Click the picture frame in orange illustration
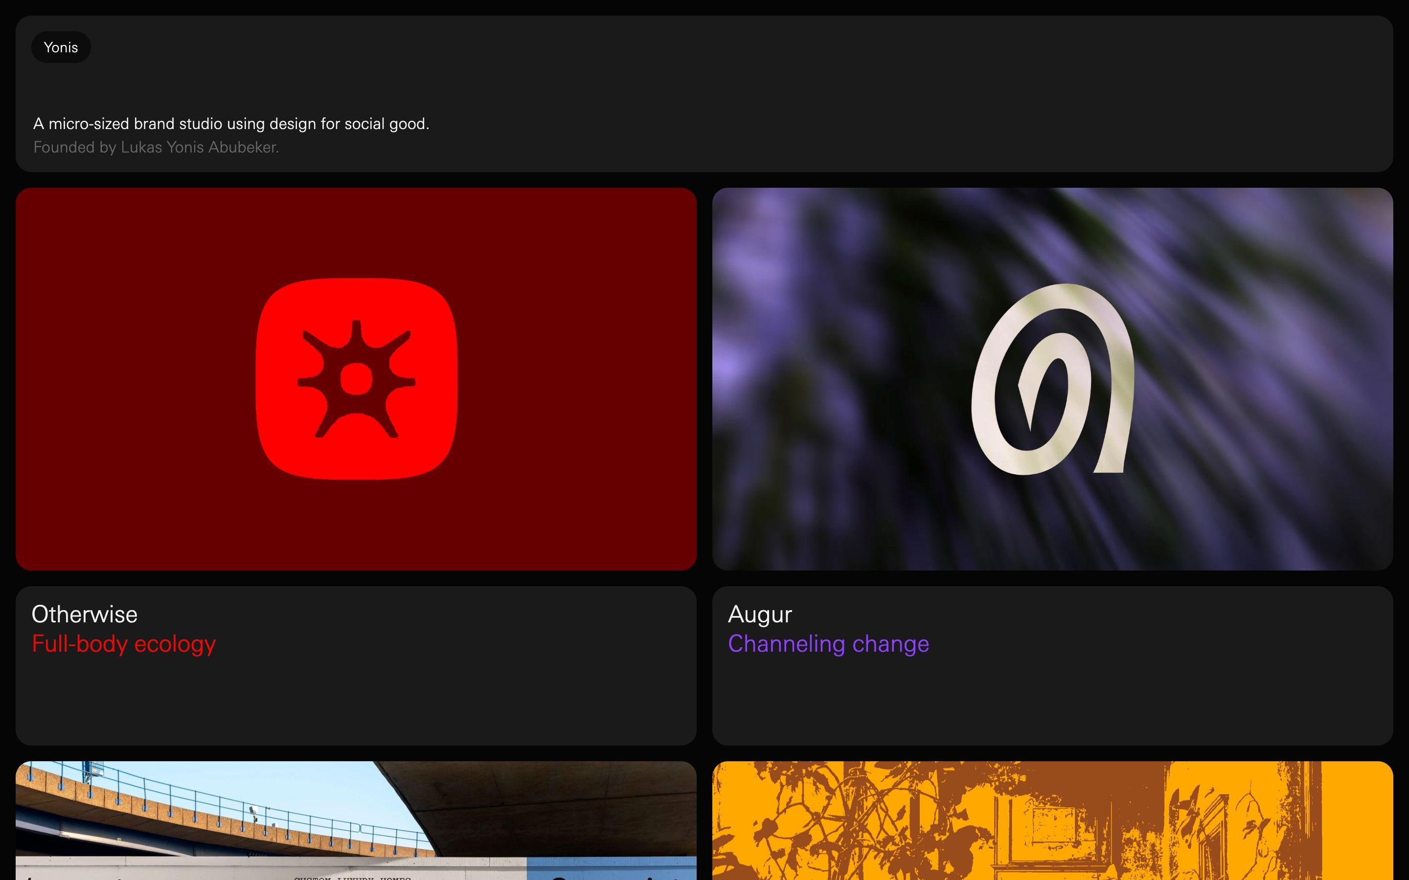 [x=1054, y=824]
